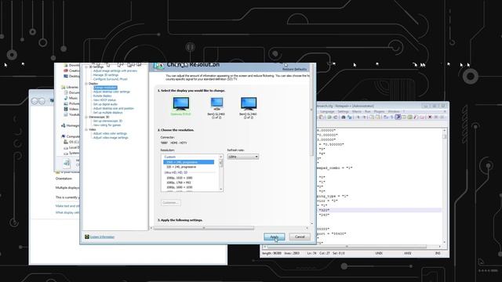This screenshot has height=282, width=502.
Task: Open the Settings menu in Notepad++
Action: 343,111
